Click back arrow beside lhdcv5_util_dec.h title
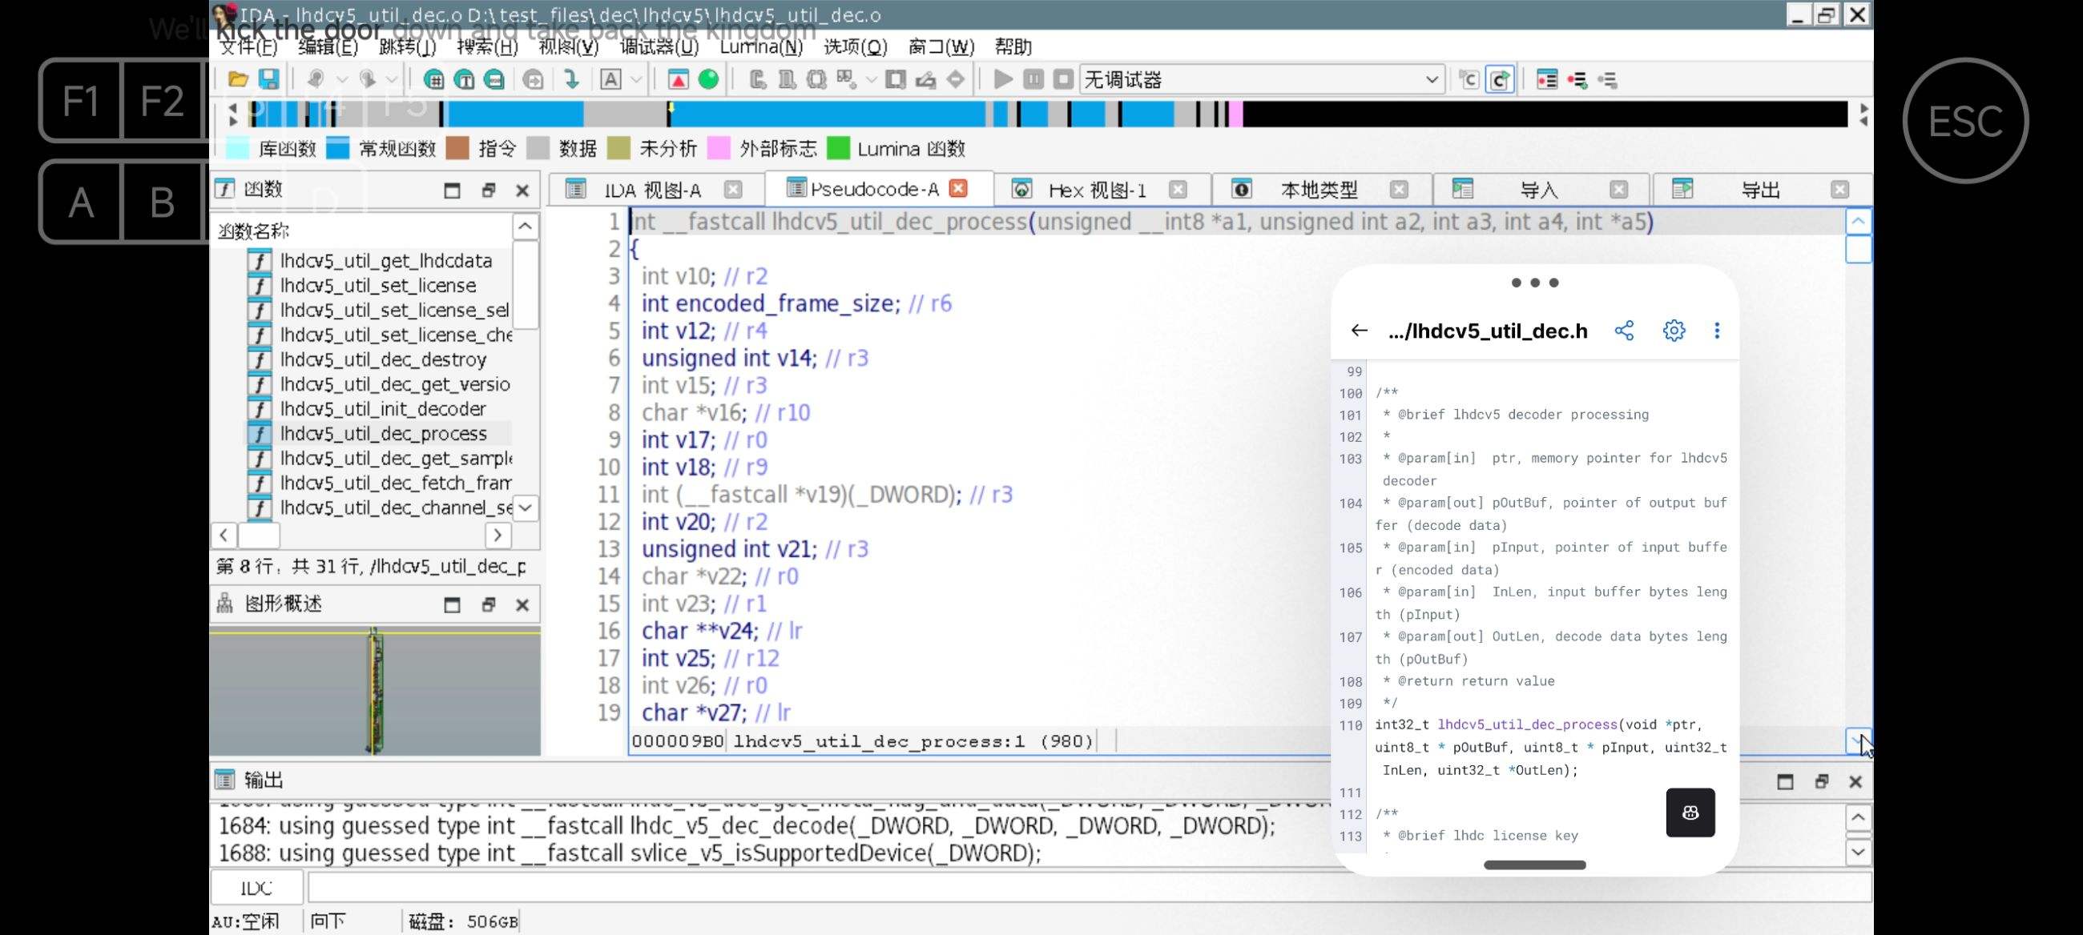This screenshot has width=2083, height=935. point(1359,331)
